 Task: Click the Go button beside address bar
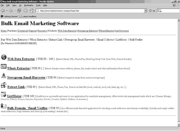point(152,11)
